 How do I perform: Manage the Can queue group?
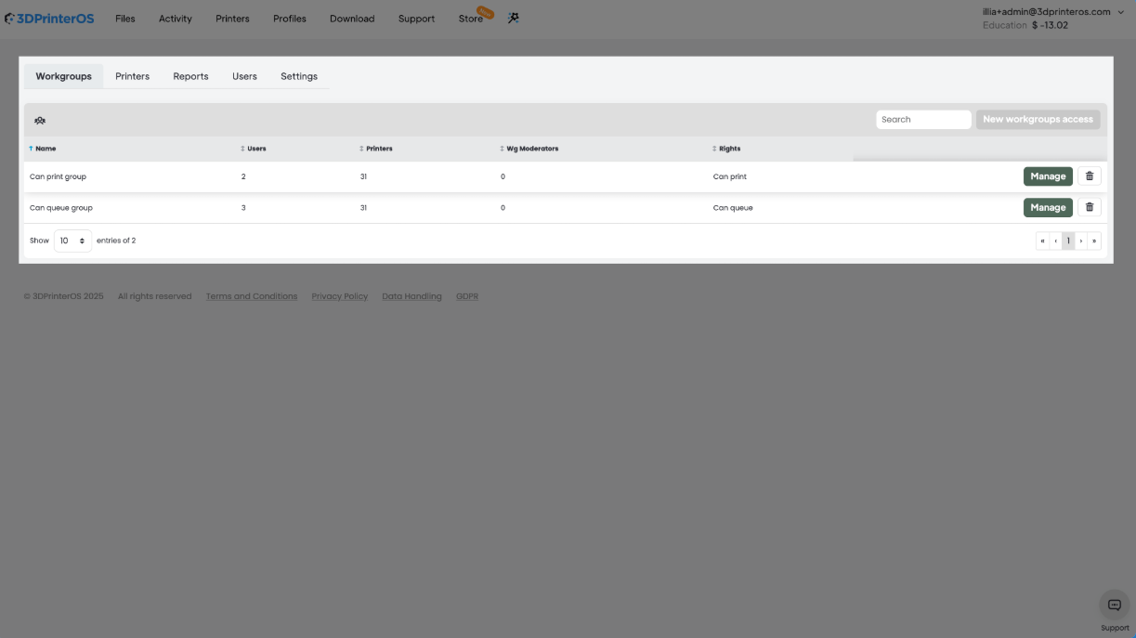pos(1048,208)
